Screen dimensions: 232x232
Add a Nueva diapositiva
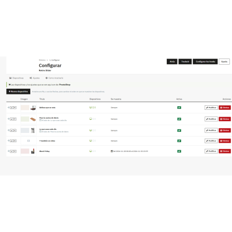(18, 91)
